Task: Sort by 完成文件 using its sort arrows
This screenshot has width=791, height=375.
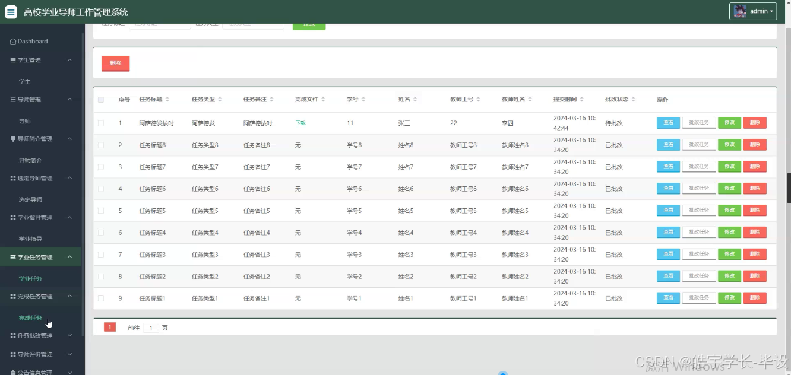Action: coord(324,99)
